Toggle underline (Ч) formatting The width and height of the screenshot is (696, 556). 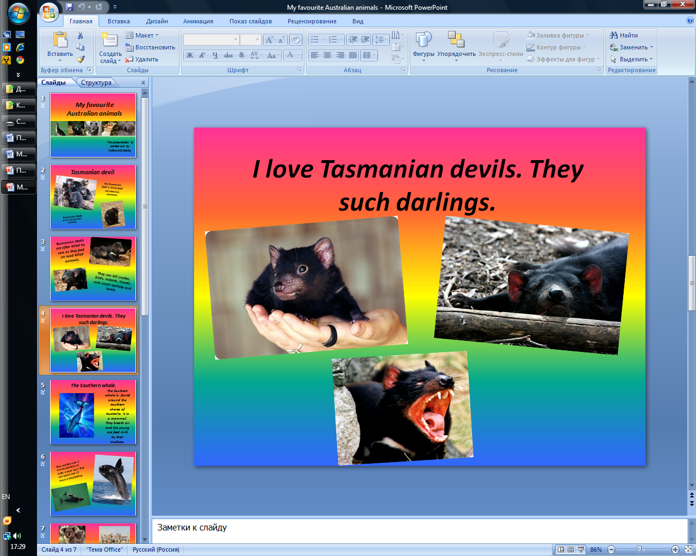[x=215, y=55]
